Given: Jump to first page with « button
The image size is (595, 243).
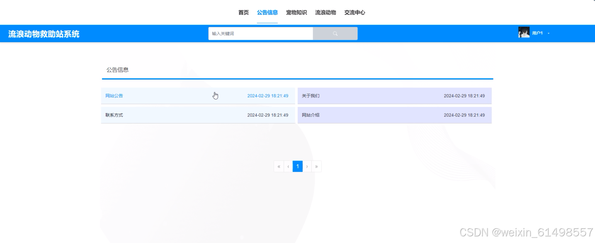Looking at the screenshot, I should coord(279,166).
